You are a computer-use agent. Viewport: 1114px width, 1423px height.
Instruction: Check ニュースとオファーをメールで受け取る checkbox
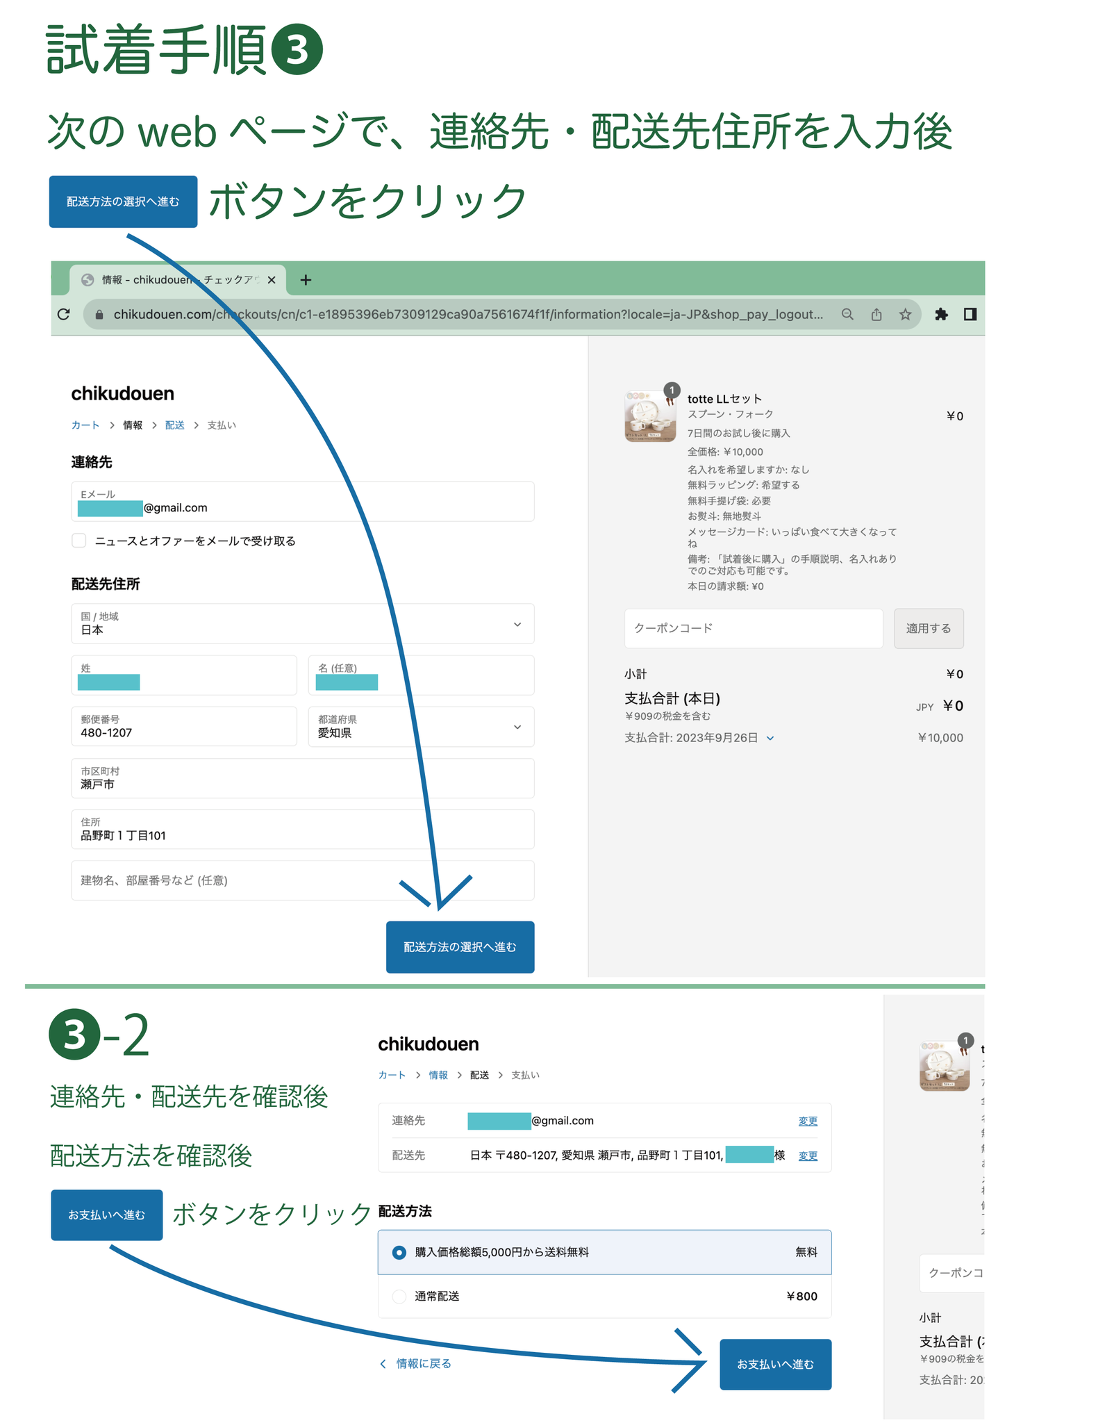[79, 541]
